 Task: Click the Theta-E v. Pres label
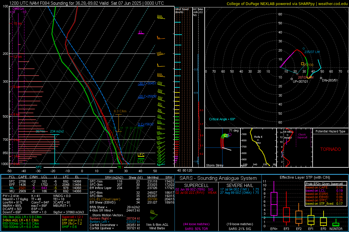(258, 140)
